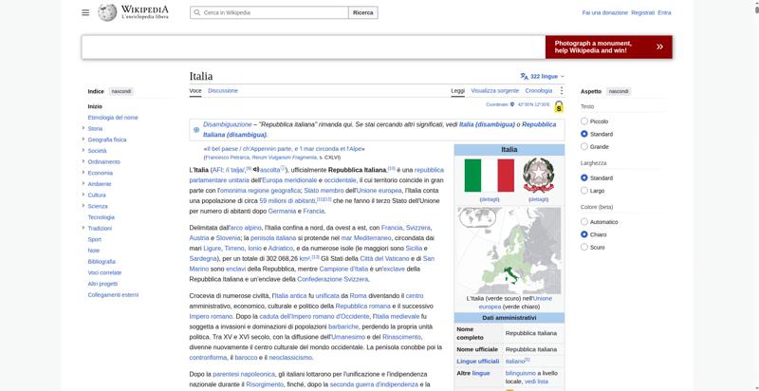Image resolution: width=759 pixels, height=391 pixels.
Task: Expand the Tradizioni section
Action: (x=83, y=228)
